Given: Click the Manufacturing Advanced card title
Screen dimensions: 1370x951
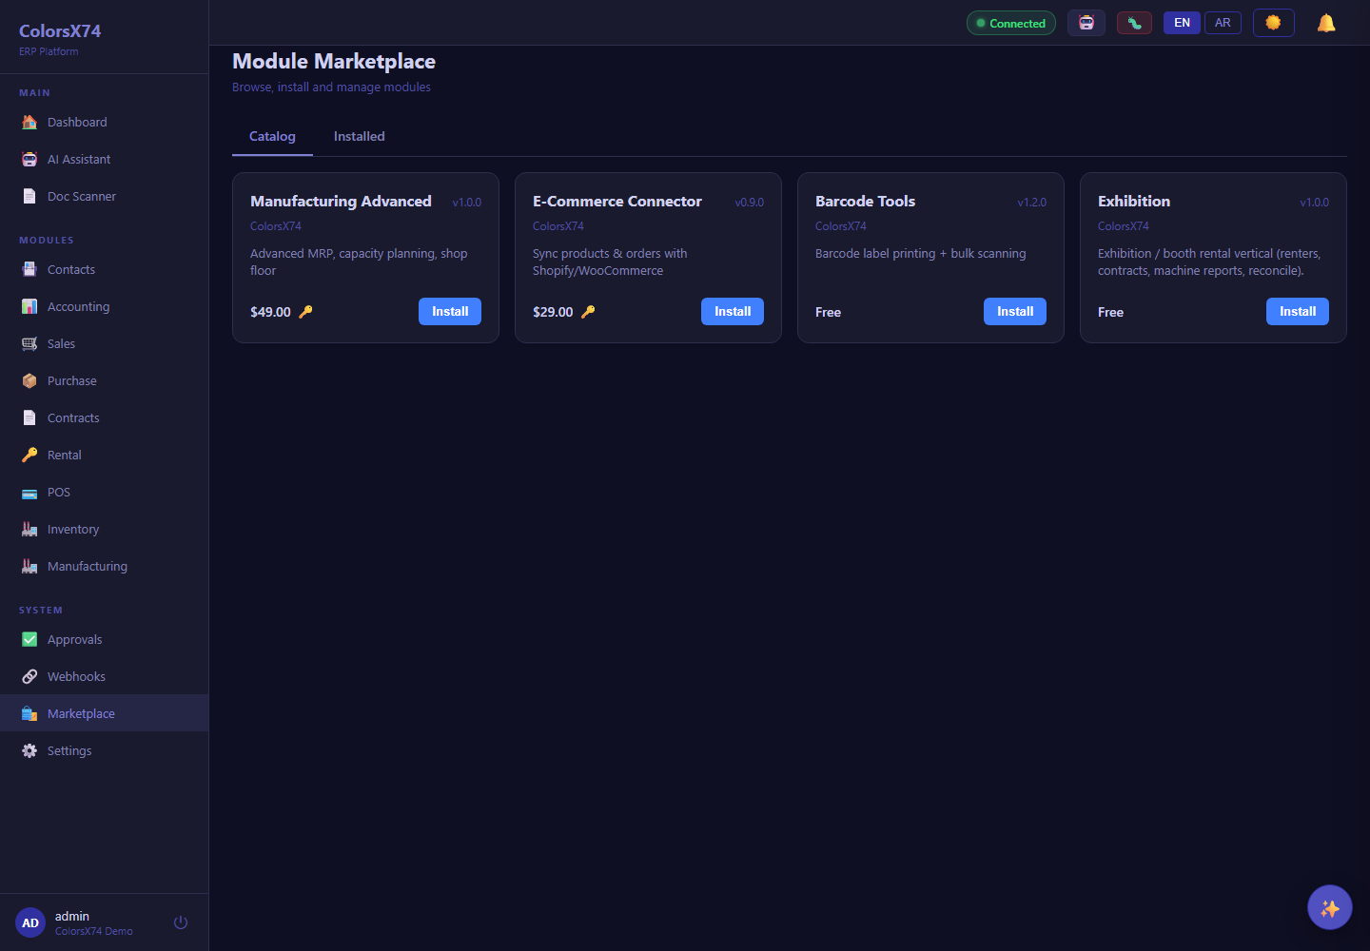Looking at the screenshot, I should tap(341, 202).
